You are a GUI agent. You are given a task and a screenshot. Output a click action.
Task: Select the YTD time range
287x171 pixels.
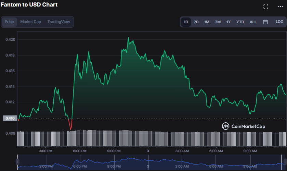click(x=240, y=22)
